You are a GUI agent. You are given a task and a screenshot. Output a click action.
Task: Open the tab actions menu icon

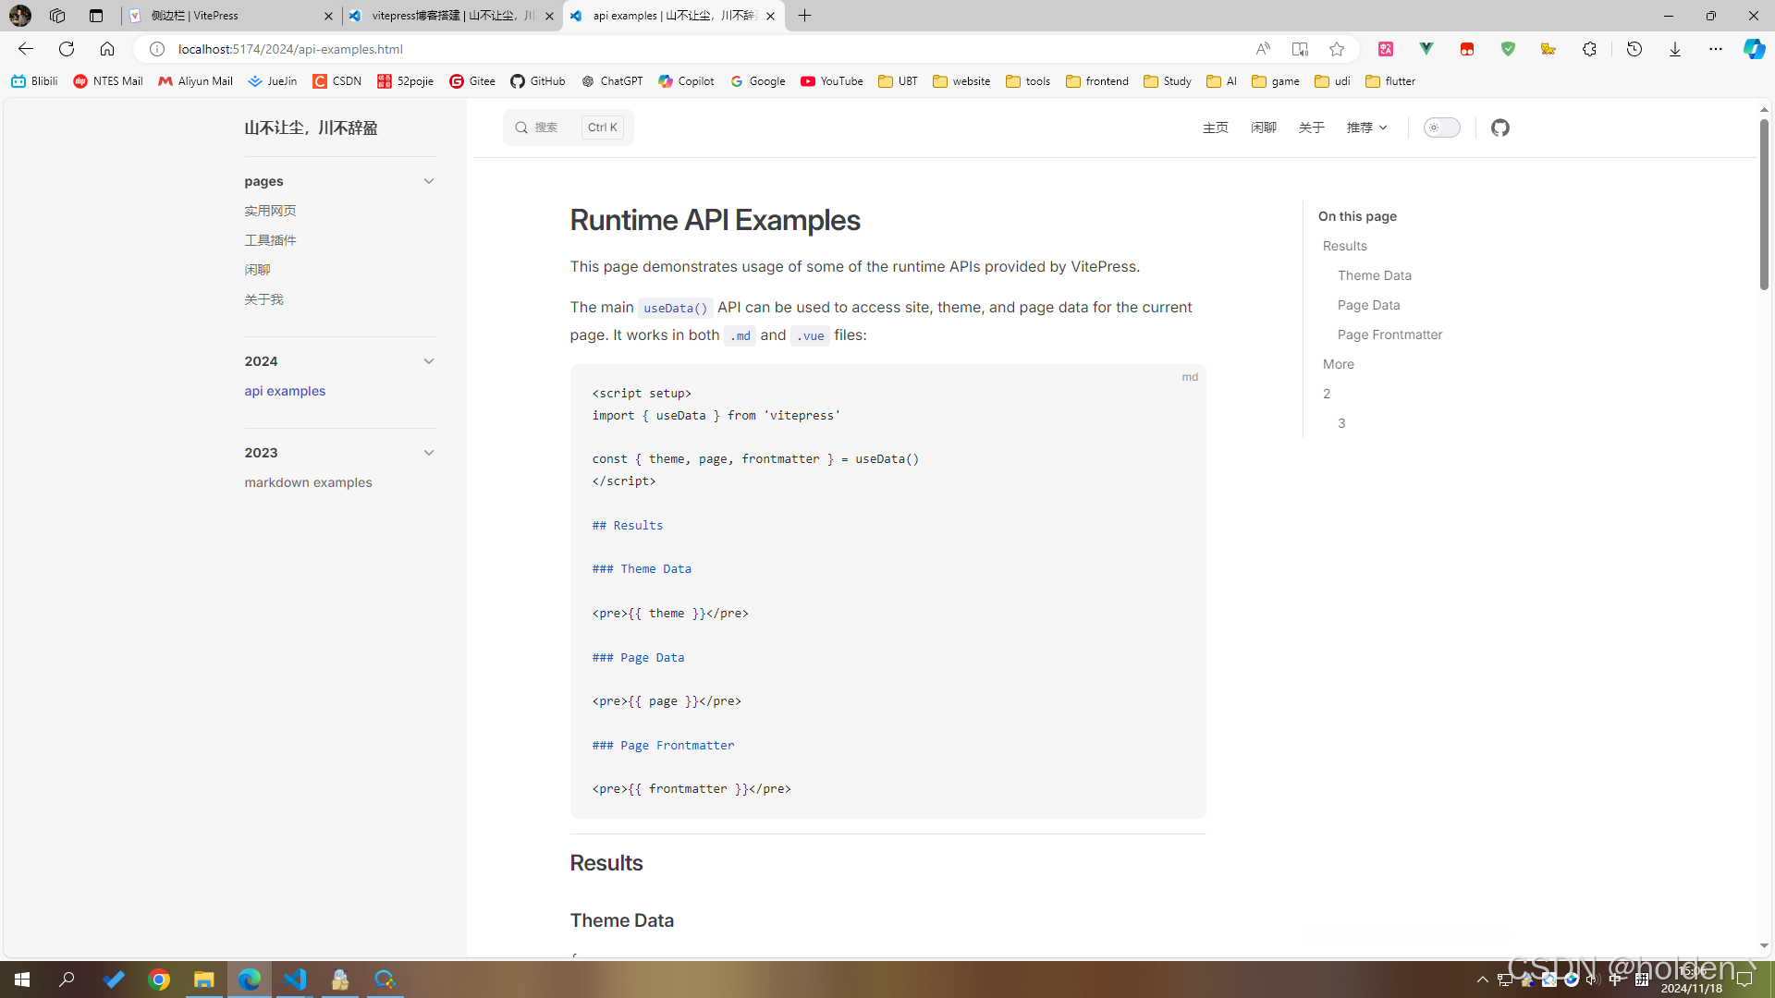pos(96,16)
